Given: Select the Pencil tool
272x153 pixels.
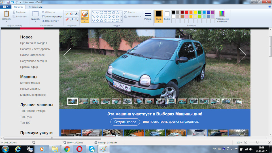Looking at the screenshot, I should pos(67,14).
